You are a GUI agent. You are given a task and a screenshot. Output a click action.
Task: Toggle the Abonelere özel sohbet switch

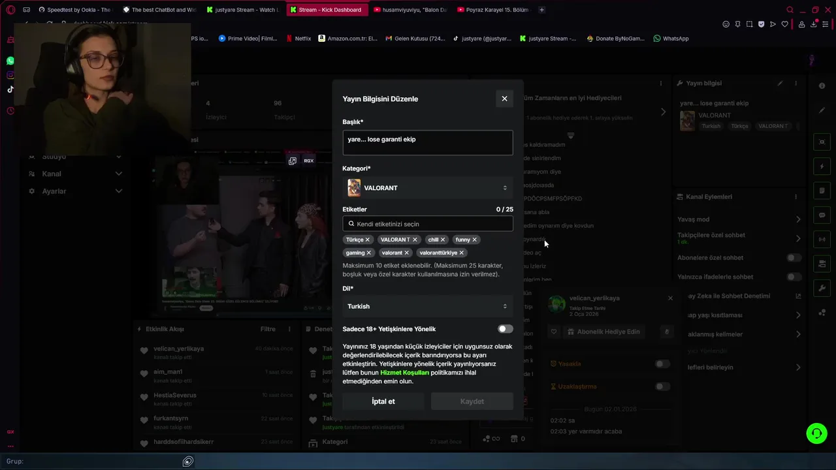point(794,258)
